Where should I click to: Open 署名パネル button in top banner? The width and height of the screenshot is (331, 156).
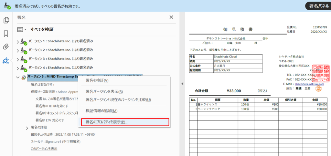318,6
